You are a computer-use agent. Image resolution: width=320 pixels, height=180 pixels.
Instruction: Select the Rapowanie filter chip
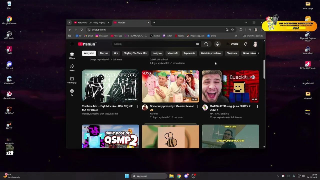coord(189,53)
